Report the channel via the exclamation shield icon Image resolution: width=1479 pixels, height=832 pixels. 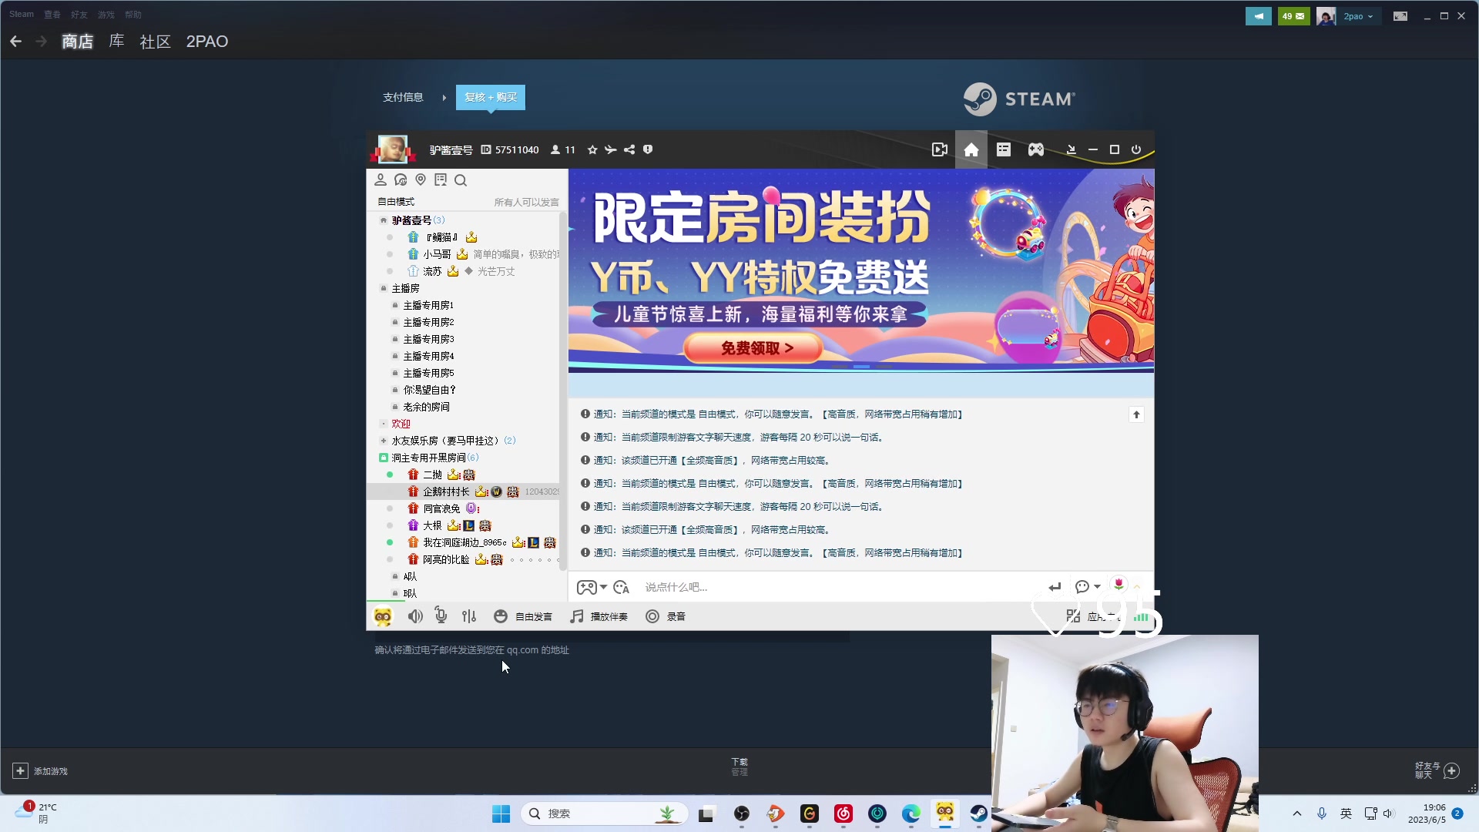648,149
